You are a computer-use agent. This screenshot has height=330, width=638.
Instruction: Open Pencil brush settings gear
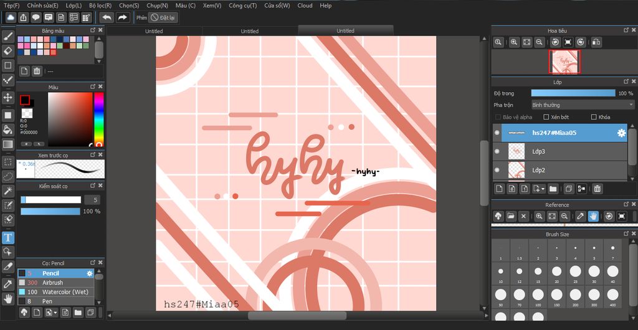coord(90,273)
